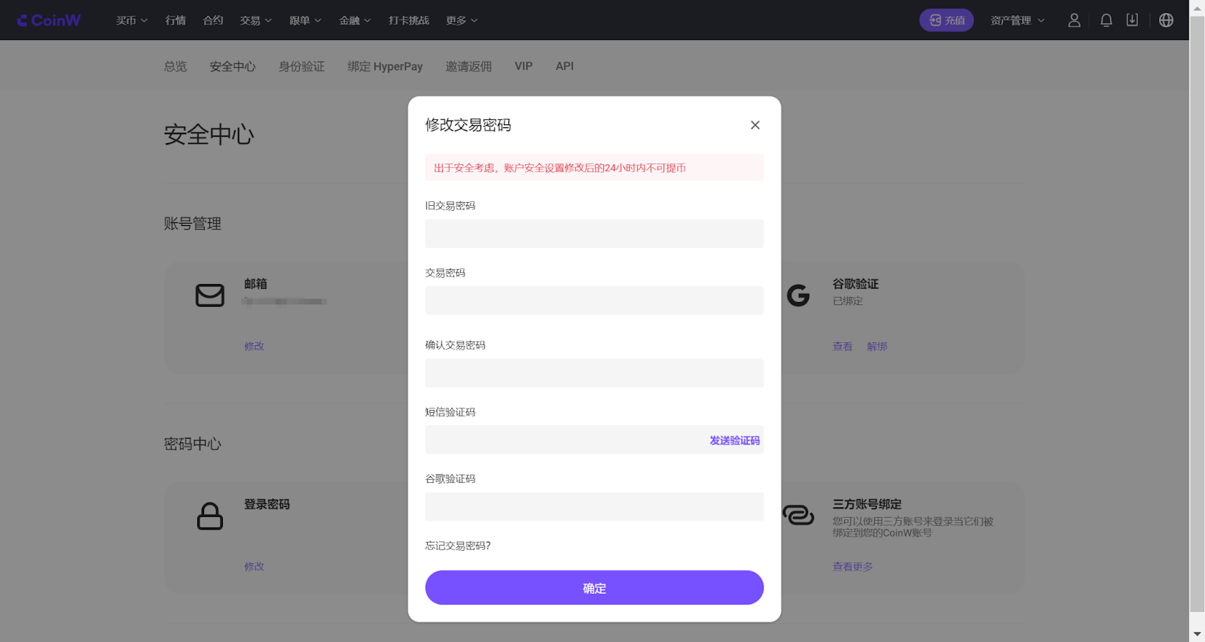
Task: Close the change trading password dialog
Action: click(755, 125)
